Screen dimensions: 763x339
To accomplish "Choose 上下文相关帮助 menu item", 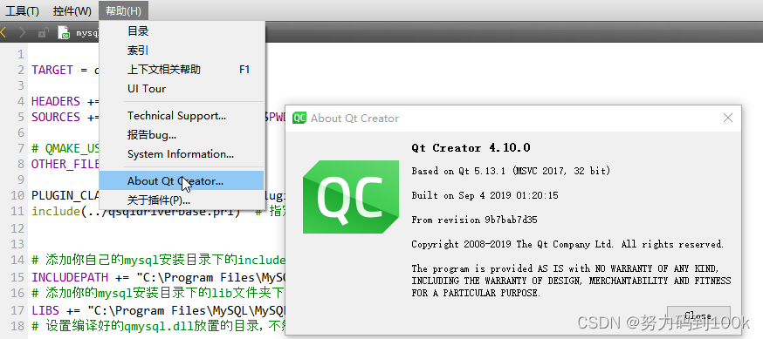I will [182, 70].
